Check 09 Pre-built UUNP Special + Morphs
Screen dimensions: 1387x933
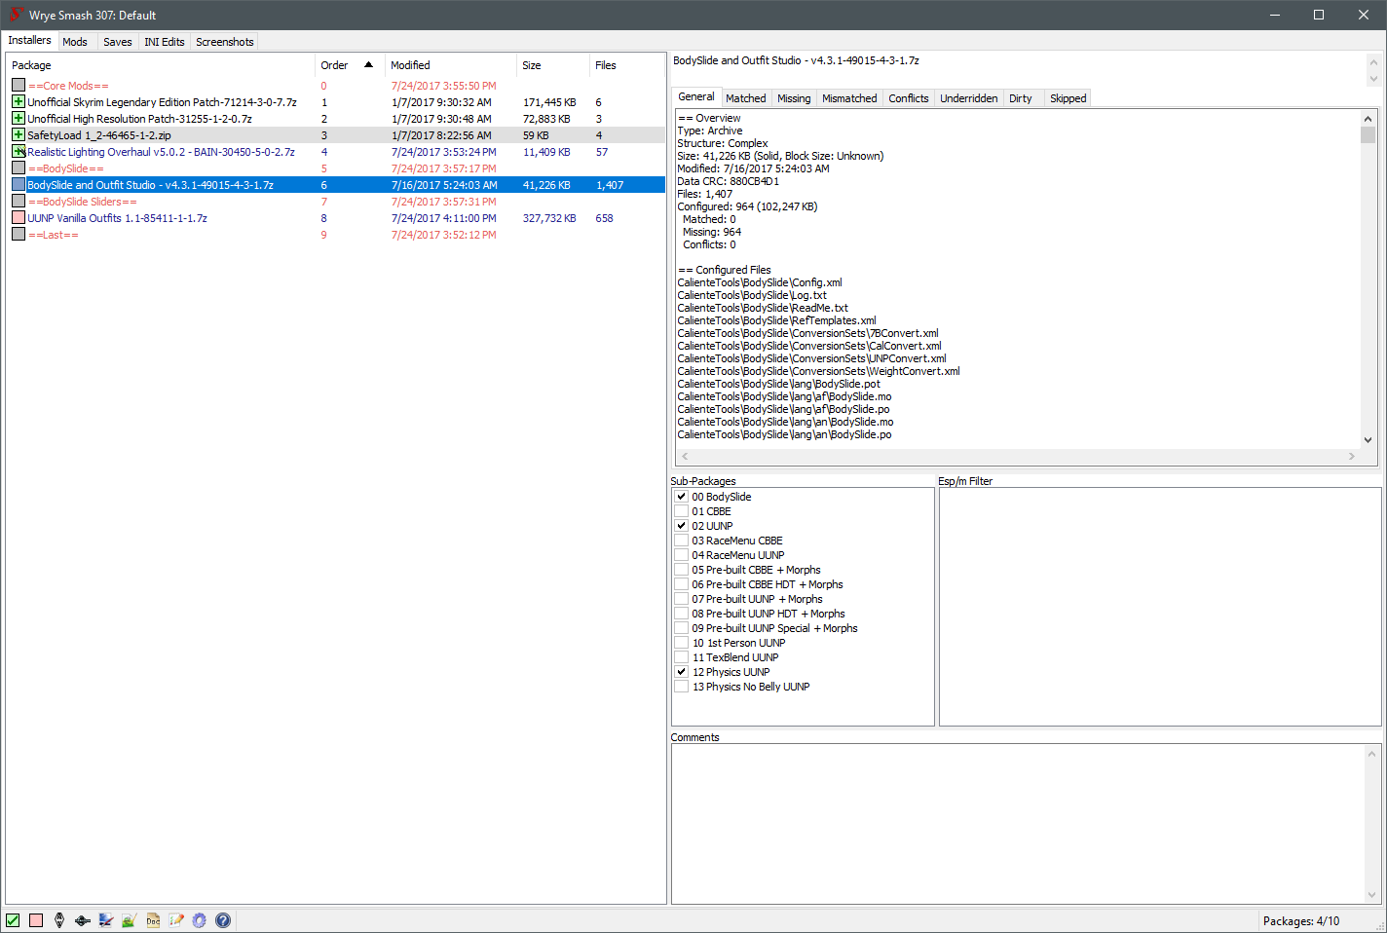682,628
